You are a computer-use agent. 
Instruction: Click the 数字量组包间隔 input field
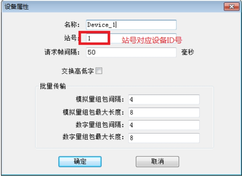(164, 125)
